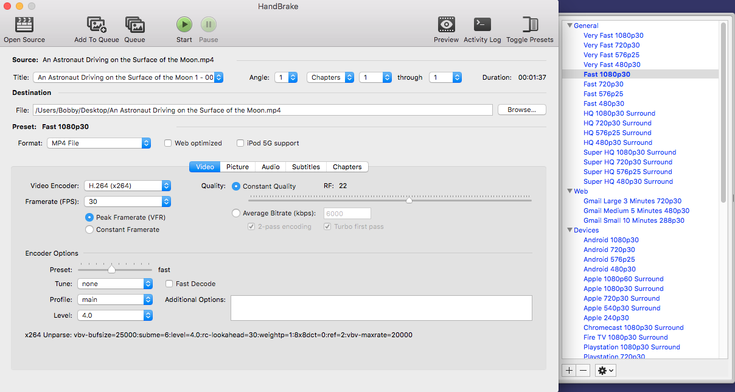Collapse the General presets group
The height and width of the screenshot is (392, 735).
tap(570, 26)
